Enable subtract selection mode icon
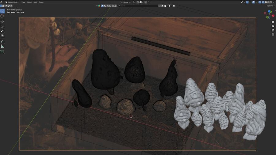The height and width of the screenshot is (155, 276). point(6,6)
